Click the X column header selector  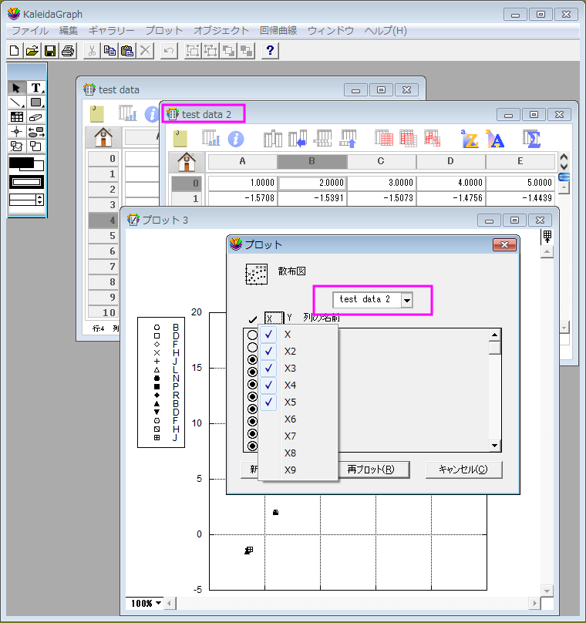click(274, 318)
